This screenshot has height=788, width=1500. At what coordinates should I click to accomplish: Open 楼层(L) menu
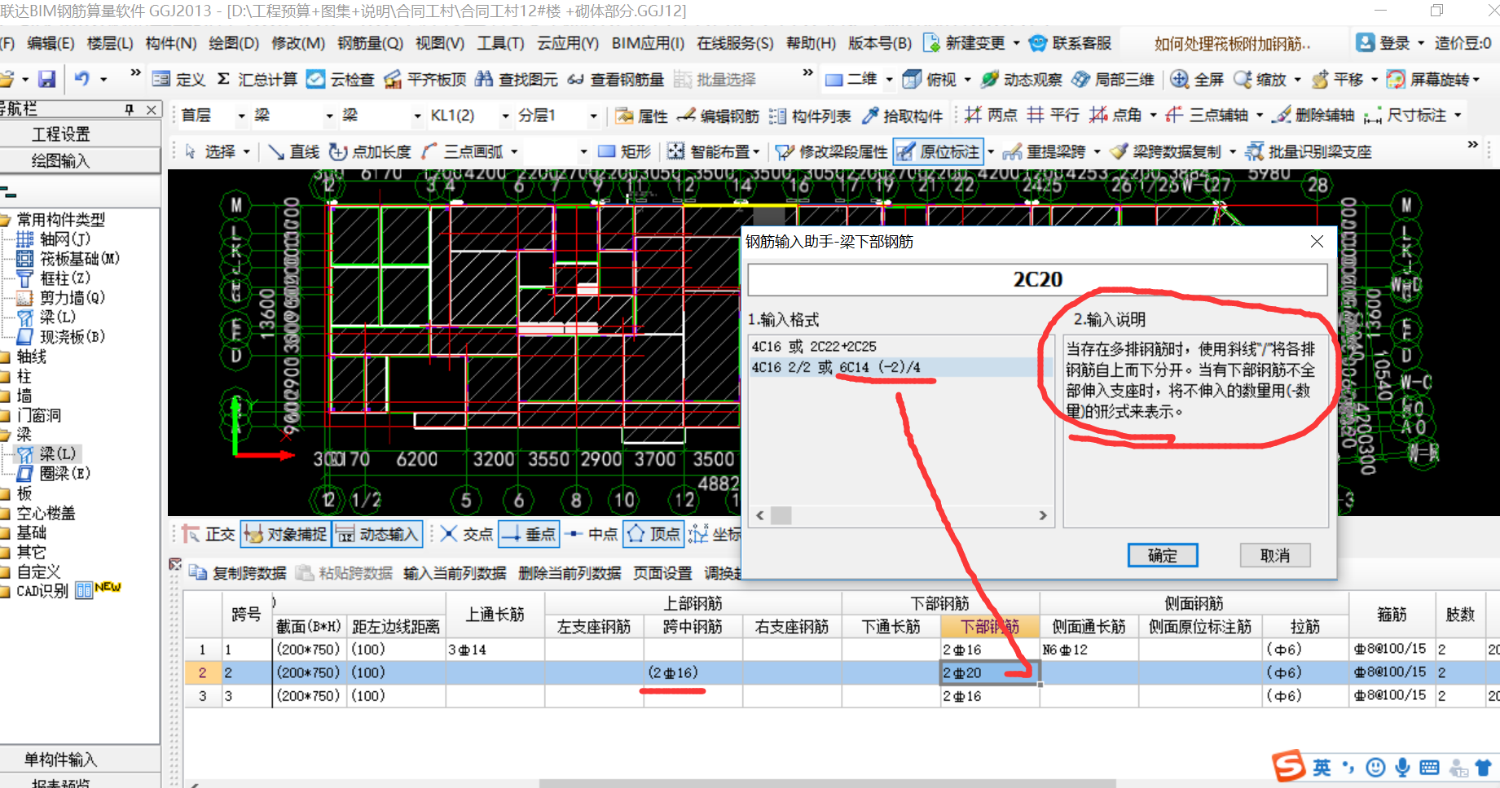110,43
